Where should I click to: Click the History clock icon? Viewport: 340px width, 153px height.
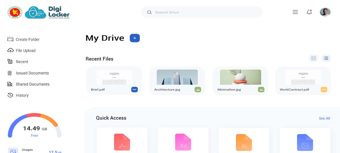pos(10,95)
